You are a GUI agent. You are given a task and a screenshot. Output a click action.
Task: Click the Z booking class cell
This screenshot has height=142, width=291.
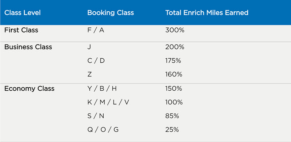[89, 75]
